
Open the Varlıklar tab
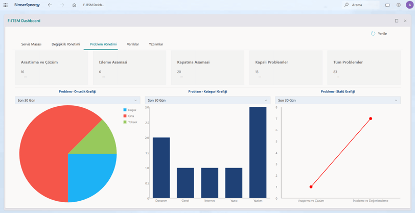tap(133, 44)
